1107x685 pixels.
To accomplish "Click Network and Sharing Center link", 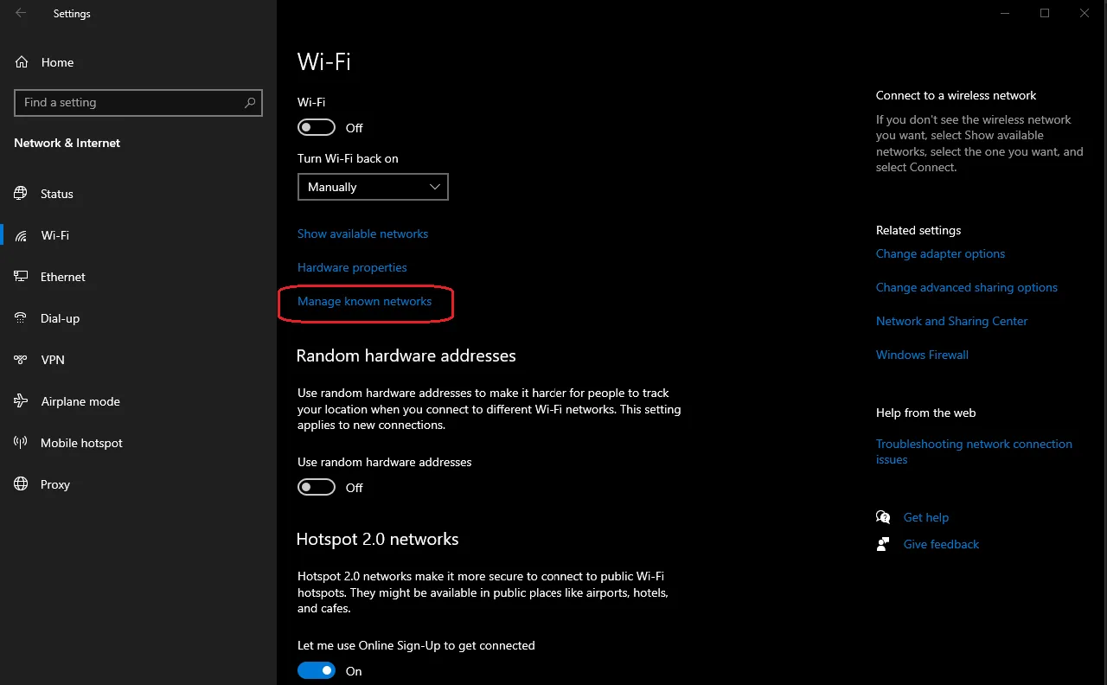I will (x=951, y=321).
